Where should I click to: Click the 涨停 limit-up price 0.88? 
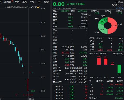click(x=67, y=65)
